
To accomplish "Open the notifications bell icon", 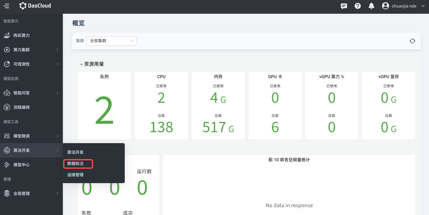I will (x=371, y=6).
